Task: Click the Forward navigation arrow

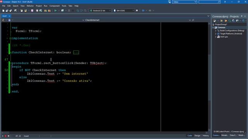Action: [150, 10]
